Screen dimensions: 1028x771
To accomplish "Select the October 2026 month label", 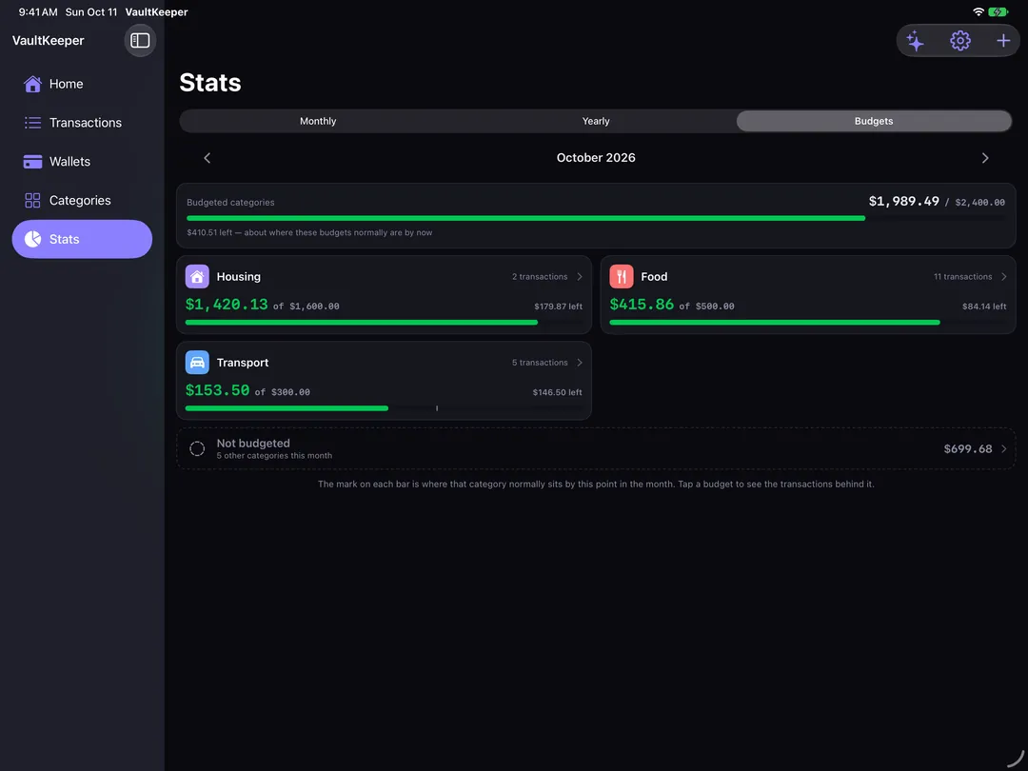I will [x=596, y=158].
